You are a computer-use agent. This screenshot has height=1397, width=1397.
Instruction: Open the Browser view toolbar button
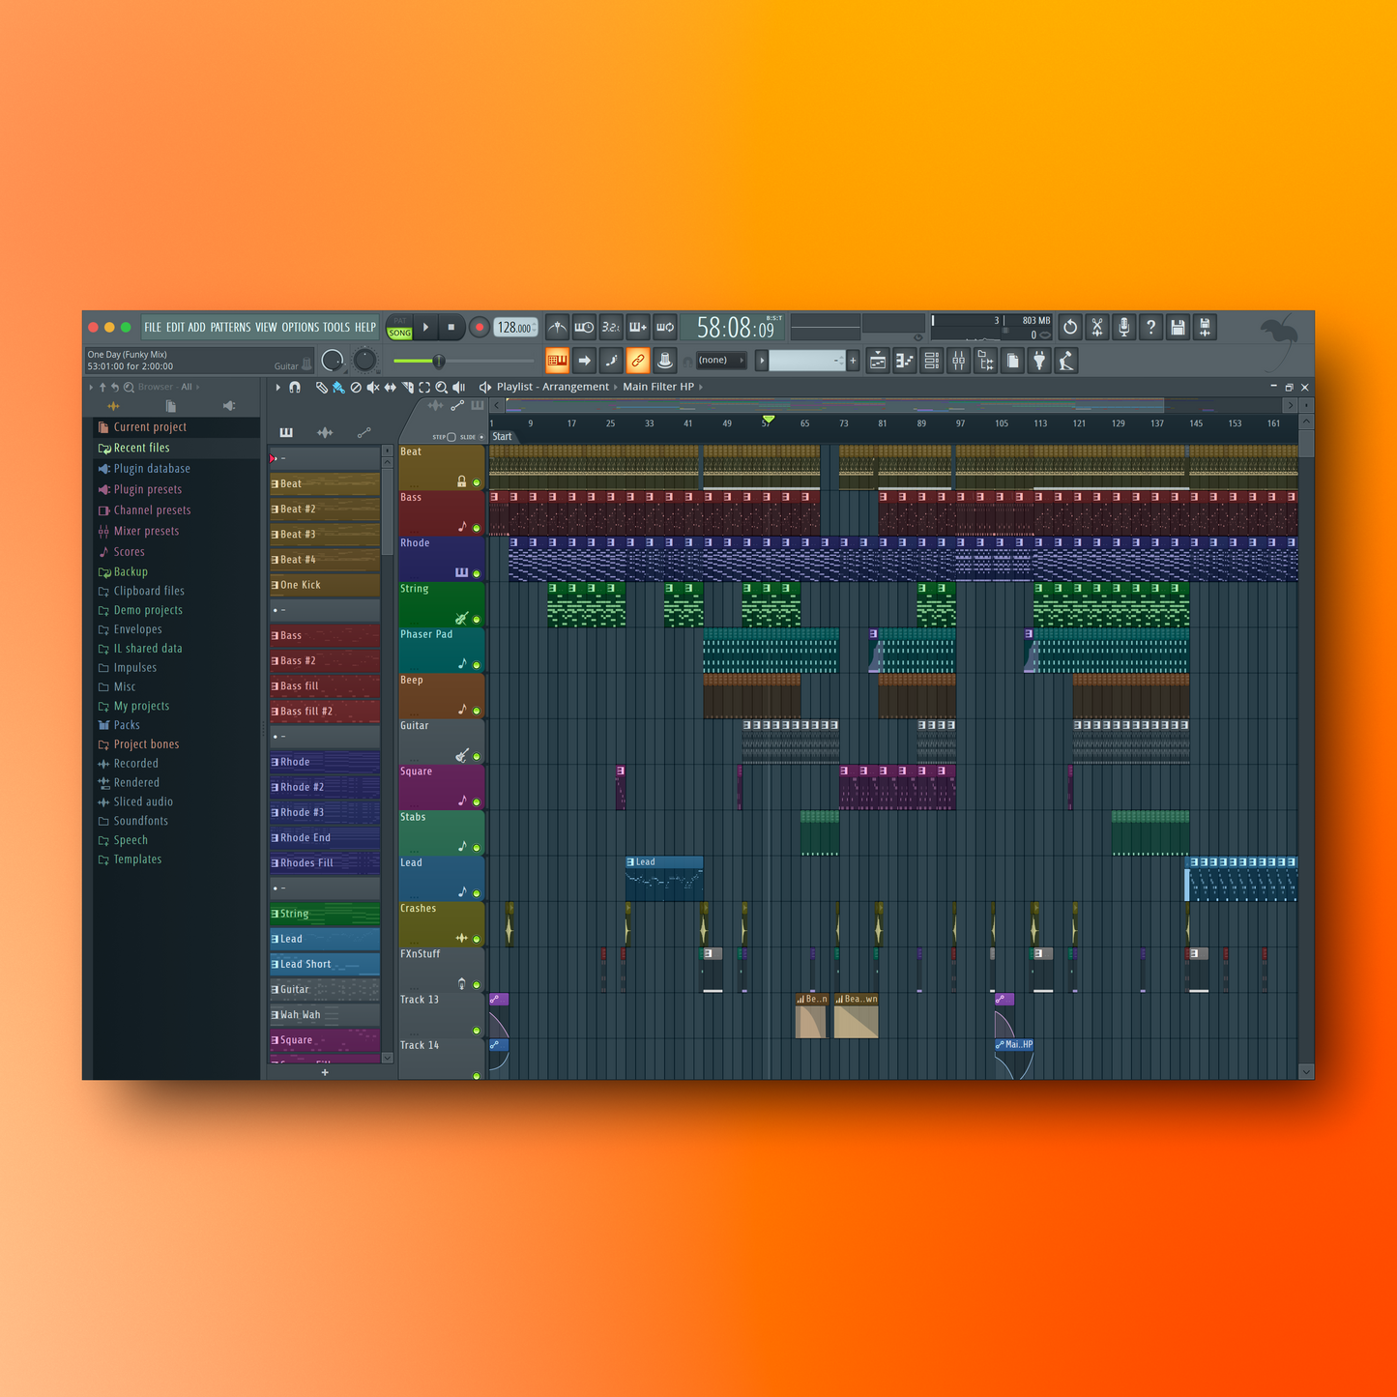[x=986, y=362]
